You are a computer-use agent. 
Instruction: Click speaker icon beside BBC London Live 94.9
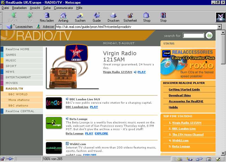point(67,99)
